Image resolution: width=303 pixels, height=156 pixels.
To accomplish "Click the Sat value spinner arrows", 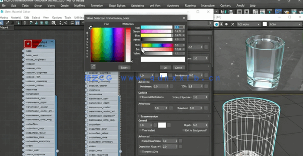I will pos(184,49).
